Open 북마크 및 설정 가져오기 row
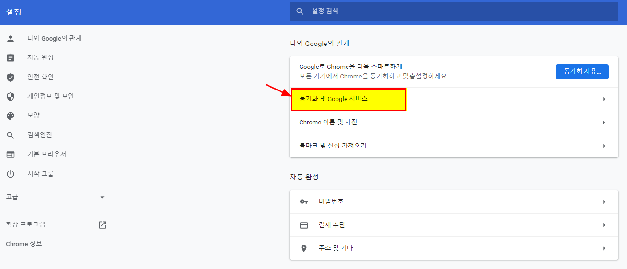Screen dimensions: 627x269 click(x=454, y=146)
